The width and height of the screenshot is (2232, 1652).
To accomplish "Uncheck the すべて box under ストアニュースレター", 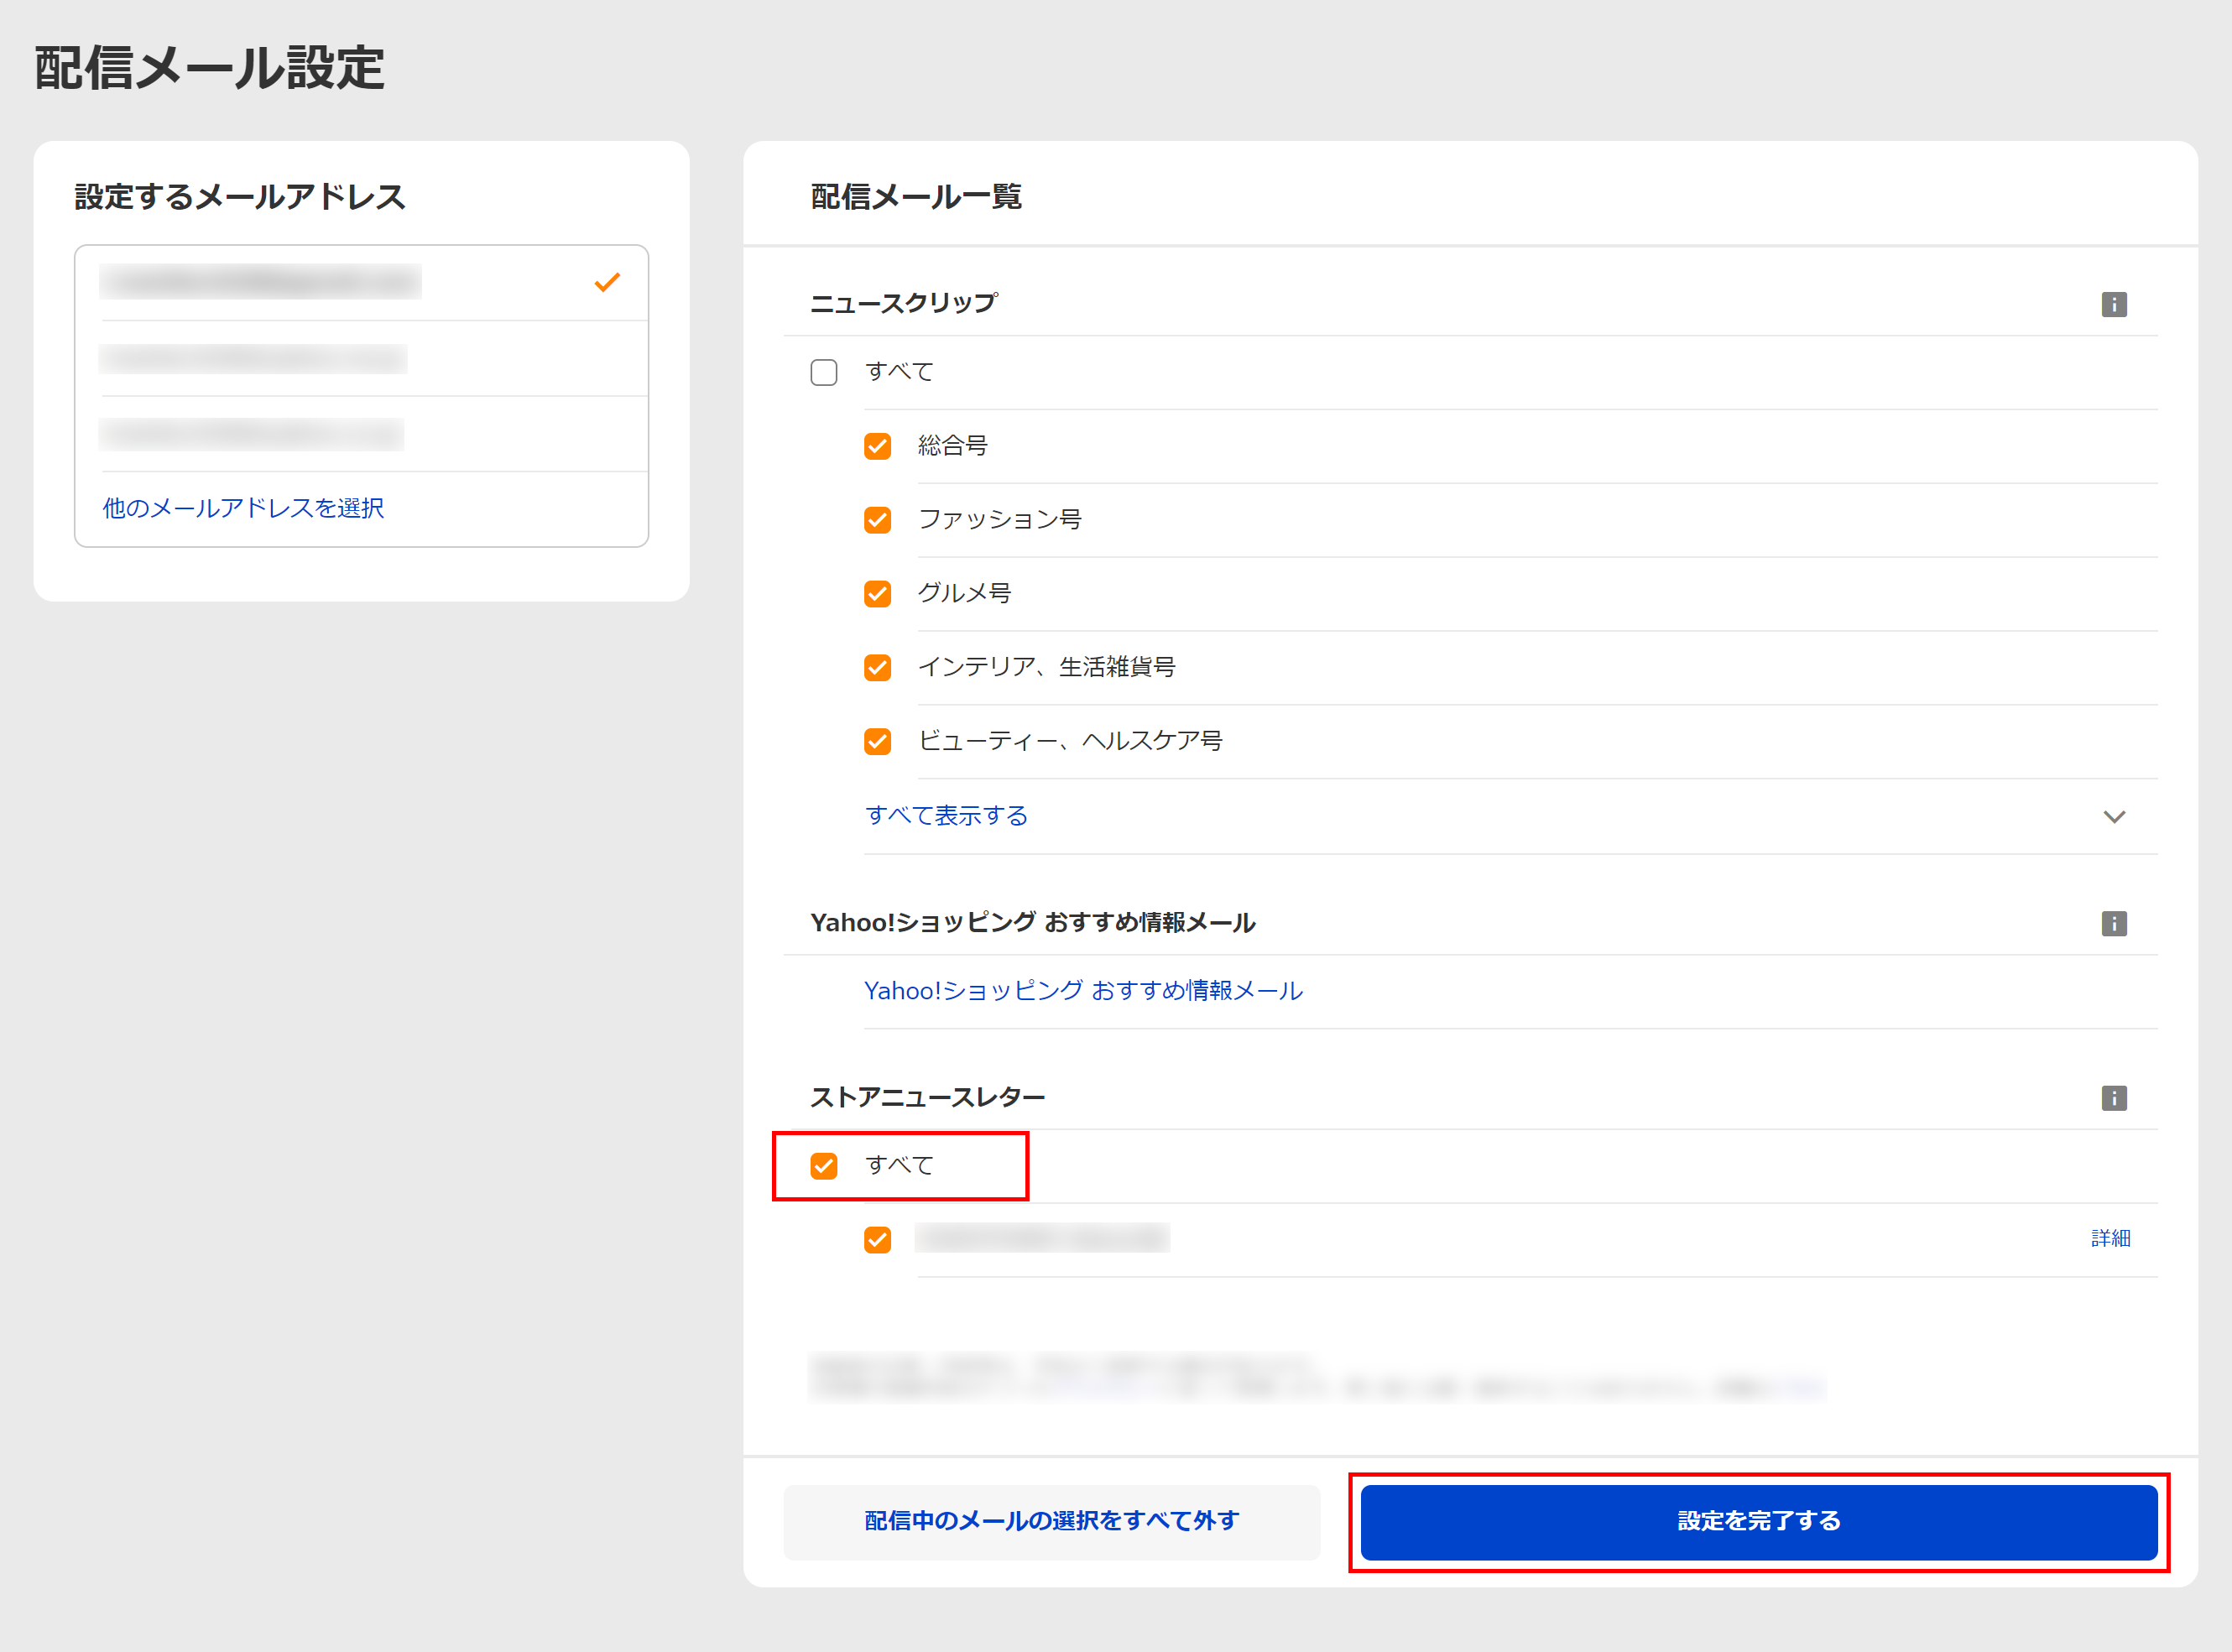I will click(824, 1166).
